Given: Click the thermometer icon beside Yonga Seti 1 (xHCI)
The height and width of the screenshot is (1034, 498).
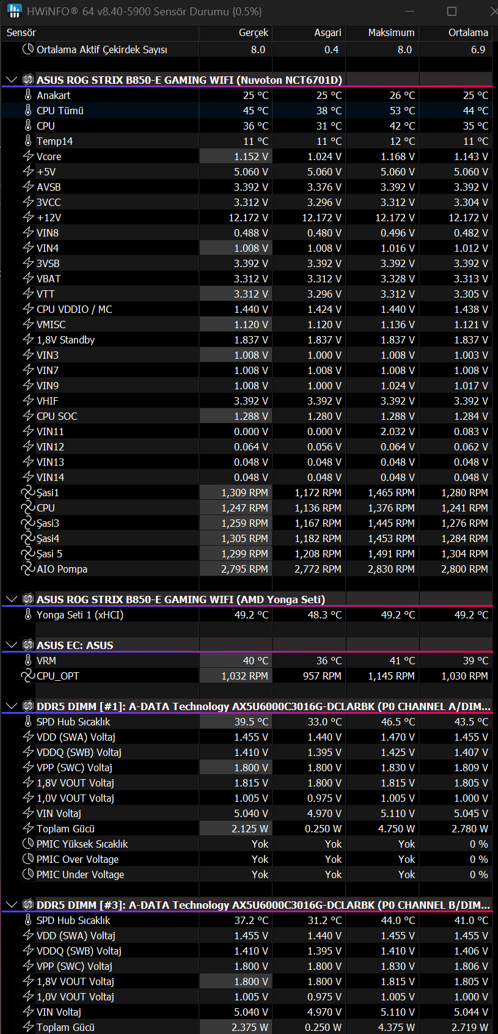Looking at the screenshot, I should pos(28,614).
